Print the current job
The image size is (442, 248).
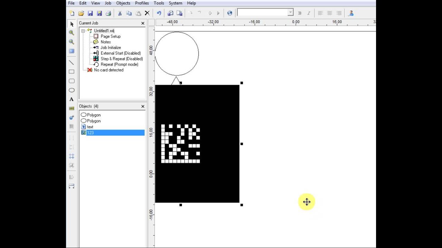(x=108, y=13)
